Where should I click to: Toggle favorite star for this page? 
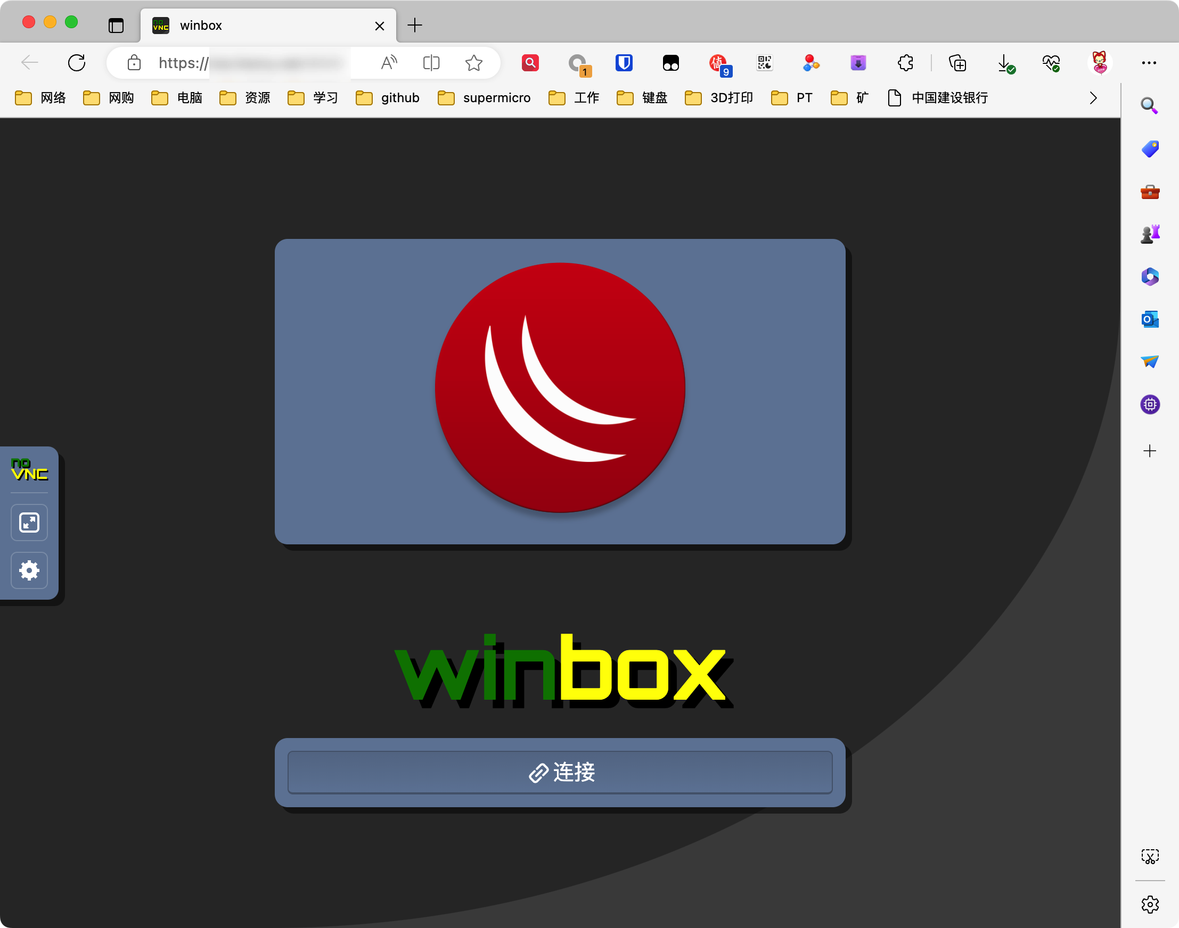click(x=473, y=63)
